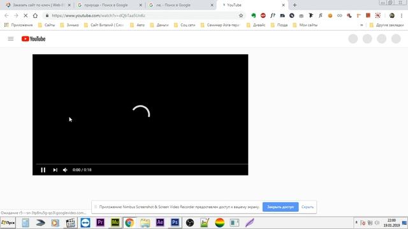Open the Windows Пуск start menu
408x229 pixels.
[x=8, y=223]
